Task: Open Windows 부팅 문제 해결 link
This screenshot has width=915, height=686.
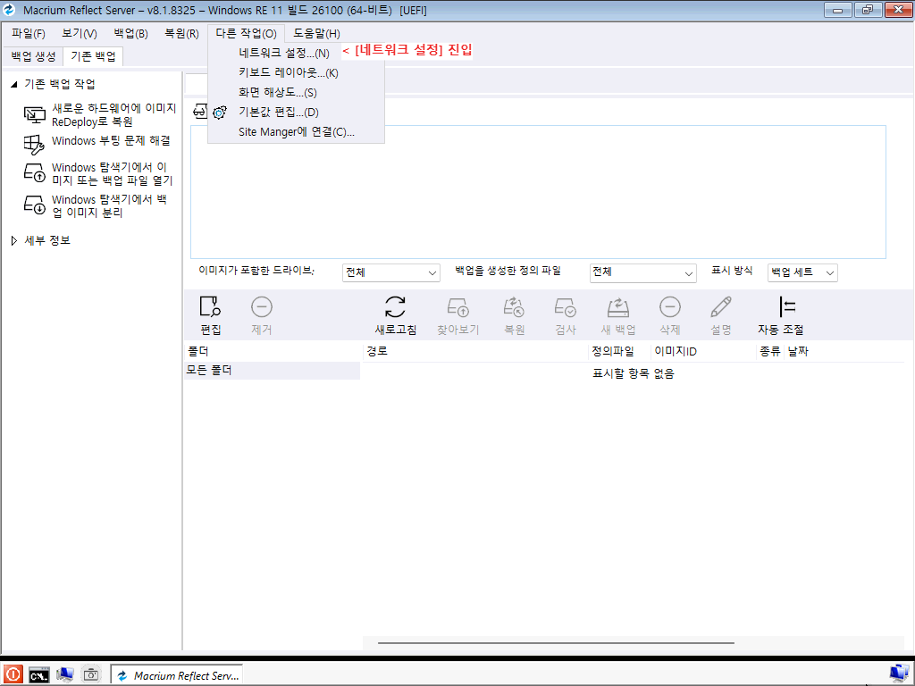Action: tap(111, 141)
